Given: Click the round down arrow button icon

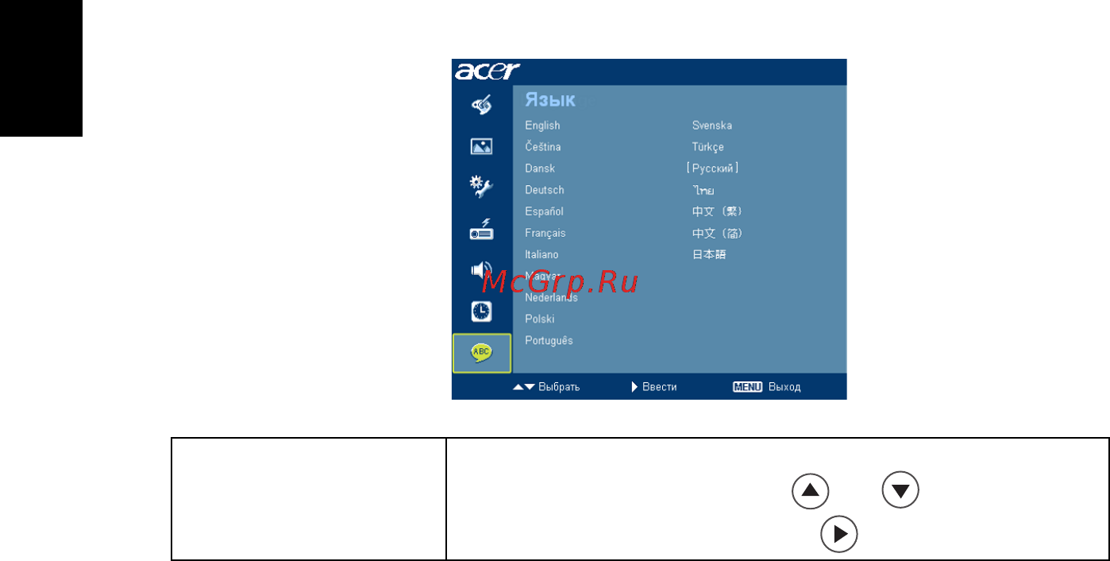Looking at the screenshot, I should pos(900,490).
